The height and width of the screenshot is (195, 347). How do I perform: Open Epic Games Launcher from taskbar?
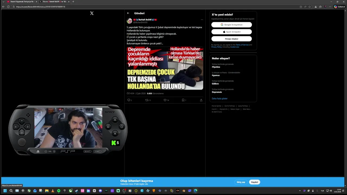(x=65, y=191)
